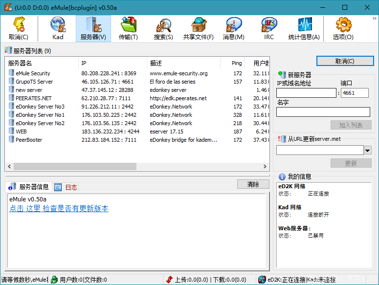
Task: Click the GrupoTS Server row icon
Action: coord(11,82)
